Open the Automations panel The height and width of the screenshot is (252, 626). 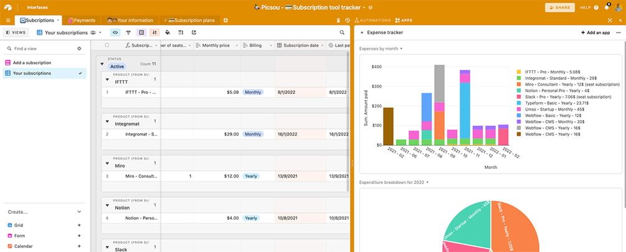point(372,21)
